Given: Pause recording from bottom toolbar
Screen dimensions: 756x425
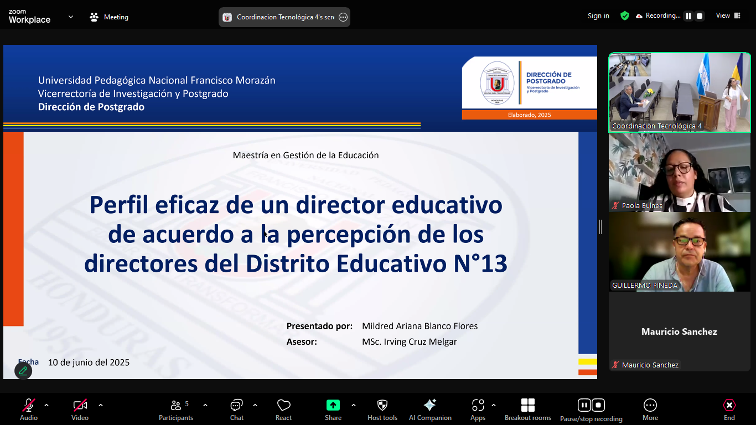Looking at the screenshot, I should (584, 405).
